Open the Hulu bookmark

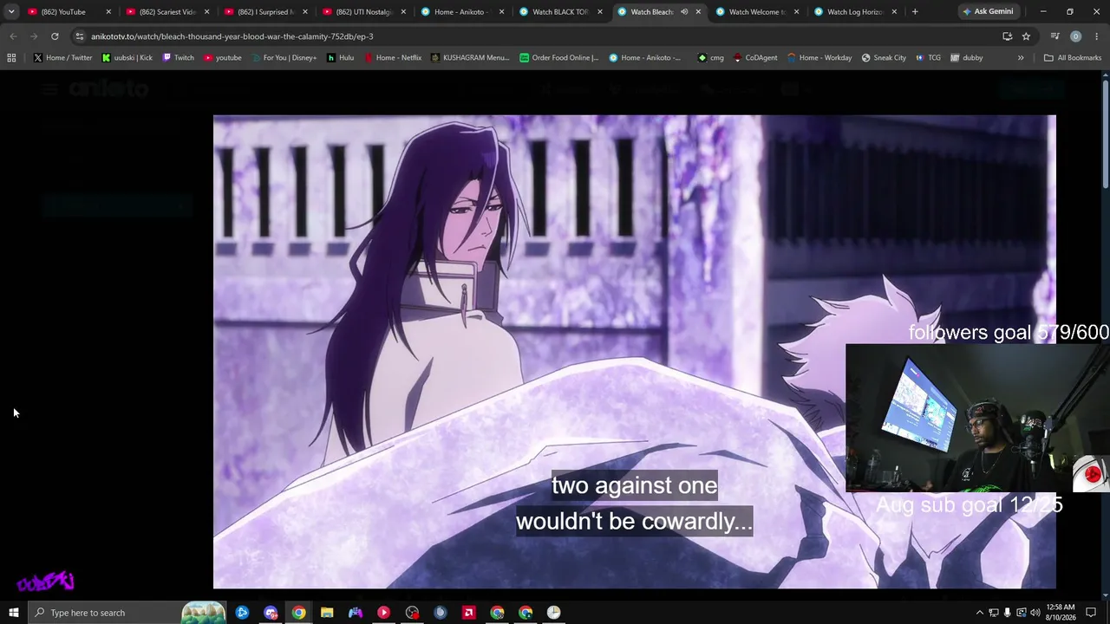[340, 58]
